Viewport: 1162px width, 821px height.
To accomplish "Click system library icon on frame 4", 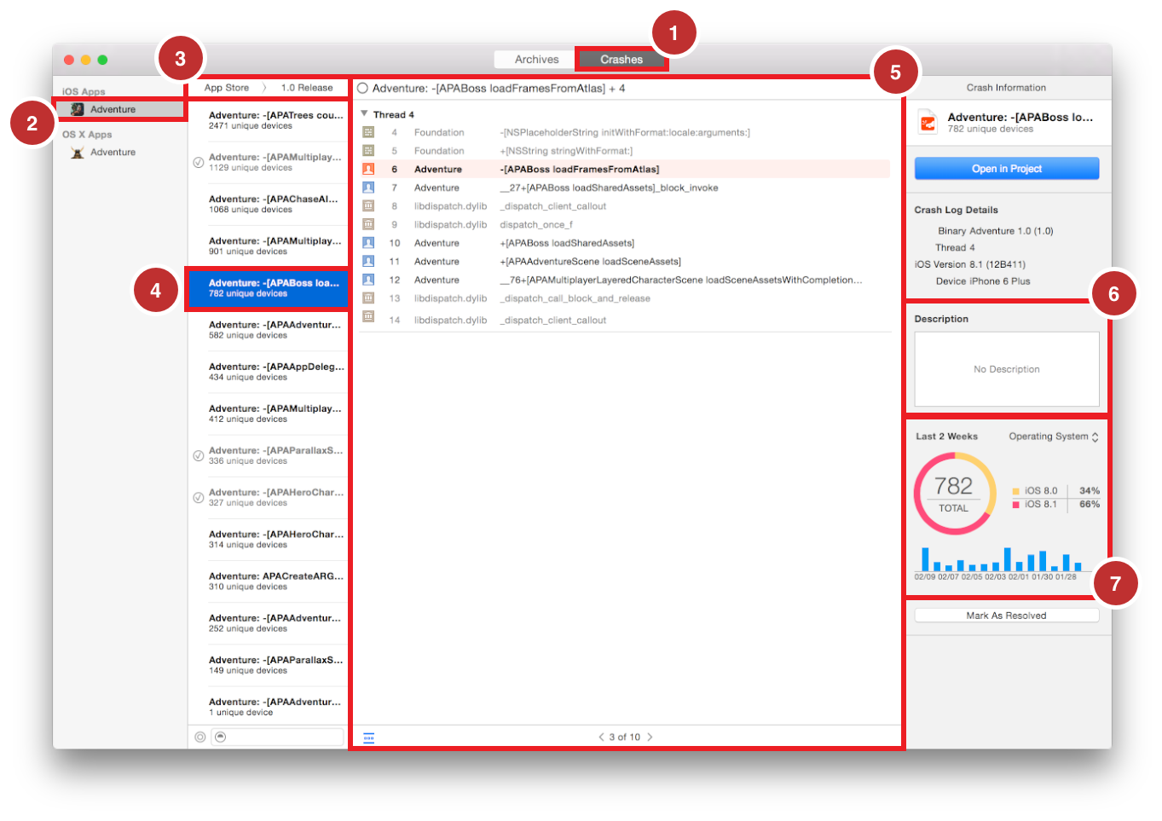I will coord(368,132).
